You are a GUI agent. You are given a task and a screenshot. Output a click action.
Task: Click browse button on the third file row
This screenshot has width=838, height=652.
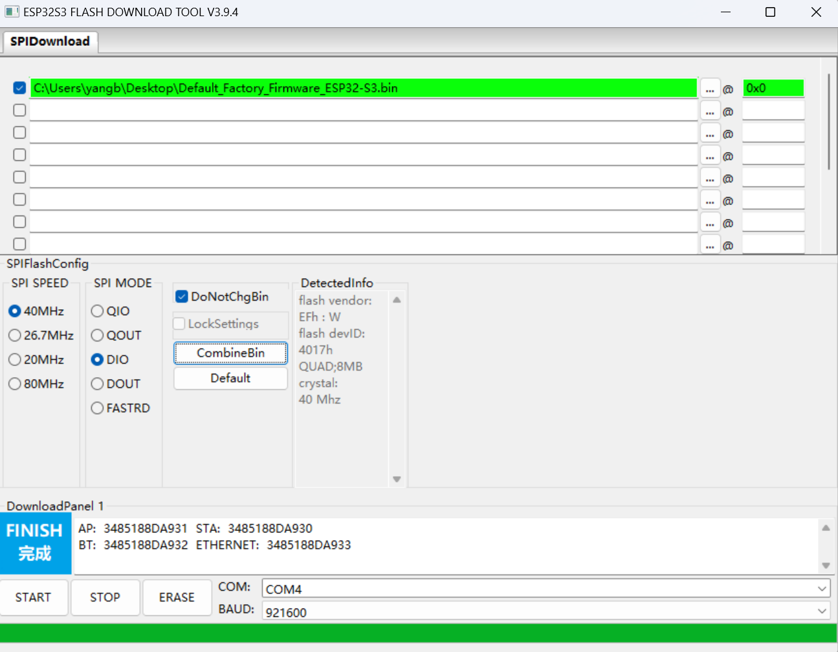pyautogui.click(x=710, y=133)
